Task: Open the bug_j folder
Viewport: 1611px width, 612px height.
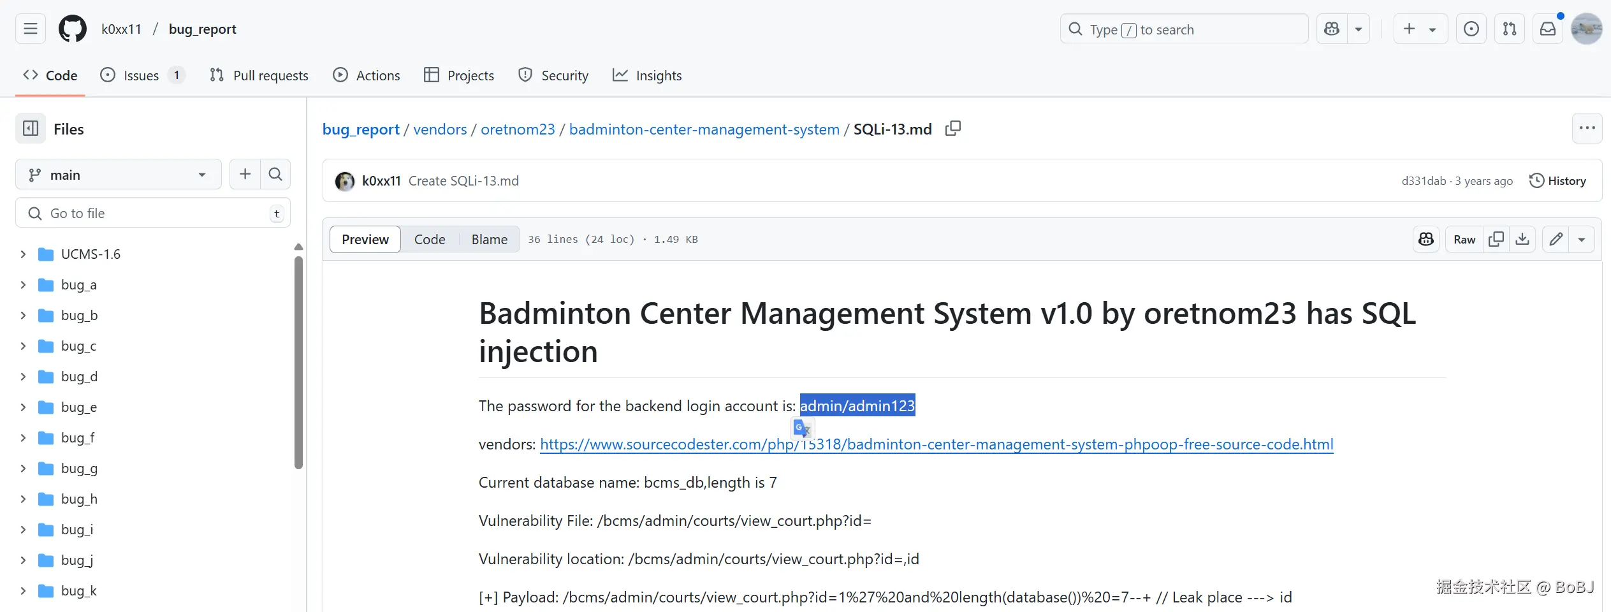Action: pos(77,560)
